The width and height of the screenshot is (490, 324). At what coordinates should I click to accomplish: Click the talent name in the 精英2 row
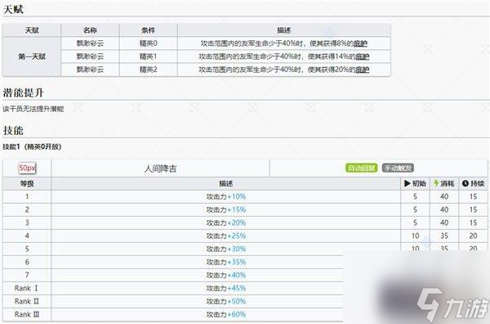90,70
